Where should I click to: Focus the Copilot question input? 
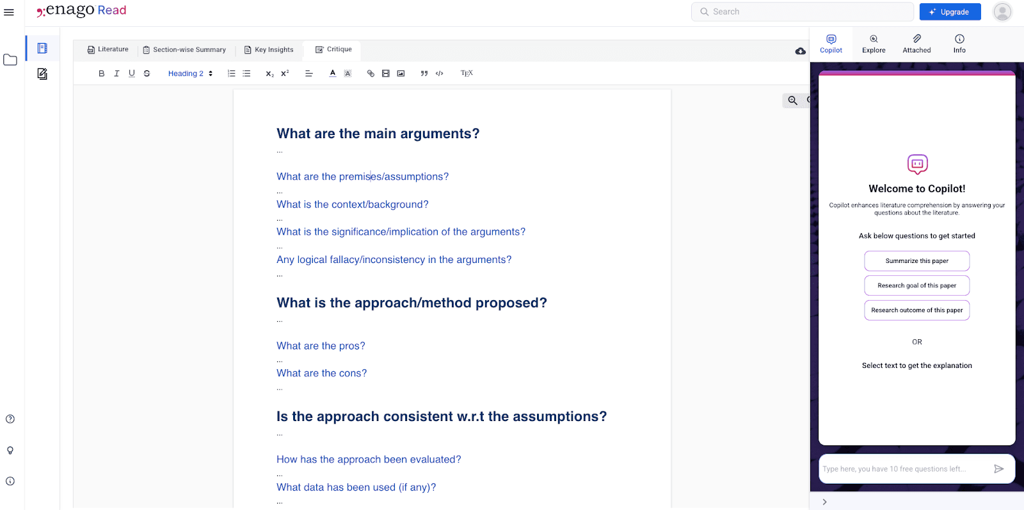coord(903,469)
